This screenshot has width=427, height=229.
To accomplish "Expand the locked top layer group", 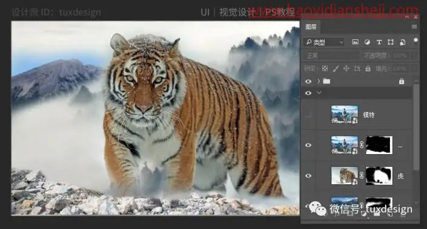I will tap(319, 81).
